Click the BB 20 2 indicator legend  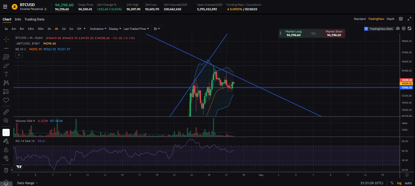[21, 49]
